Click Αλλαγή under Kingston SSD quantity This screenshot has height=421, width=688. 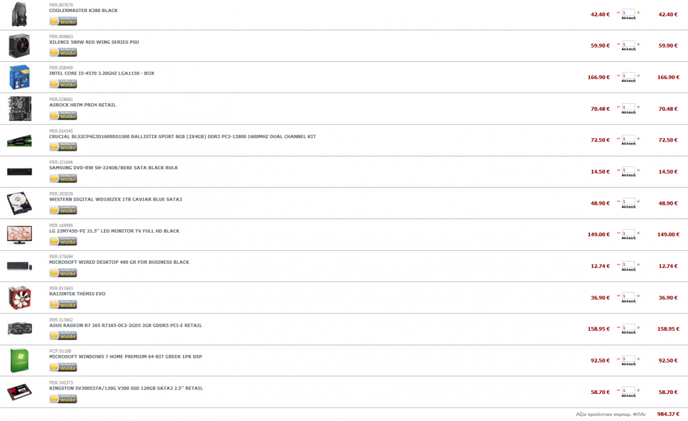628,396
